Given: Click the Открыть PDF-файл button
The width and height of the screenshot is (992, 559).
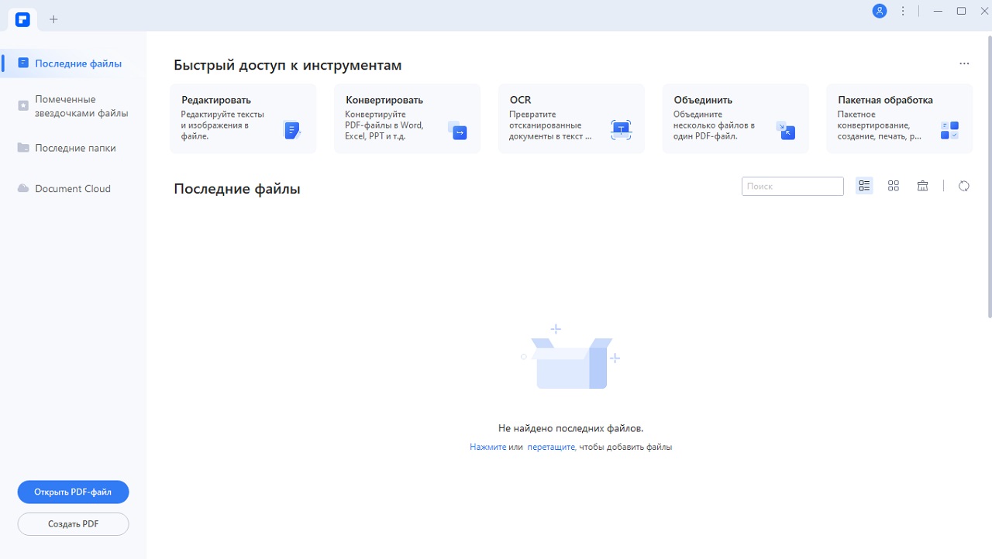Looking at the screenshot, I should (73, 492).
